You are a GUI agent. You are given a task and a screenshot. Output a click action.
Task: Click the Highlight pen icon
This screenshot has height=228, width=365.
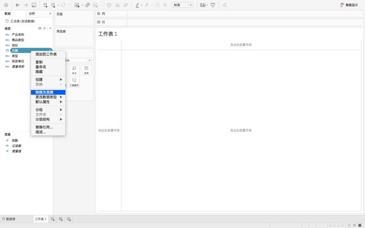coord(138,5)
